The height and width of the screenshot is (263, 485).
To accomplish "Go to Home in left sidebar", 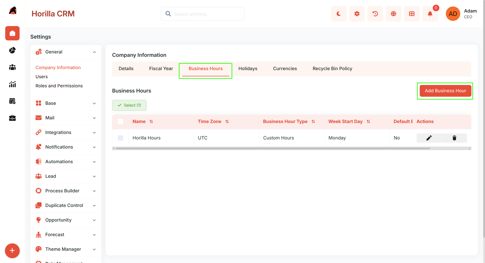I will [12, 33].
